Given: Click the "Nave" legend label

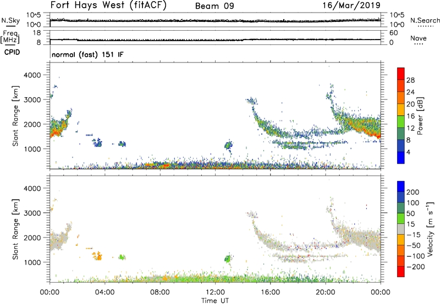Looking at the screenshot, I should pos(418,38).
